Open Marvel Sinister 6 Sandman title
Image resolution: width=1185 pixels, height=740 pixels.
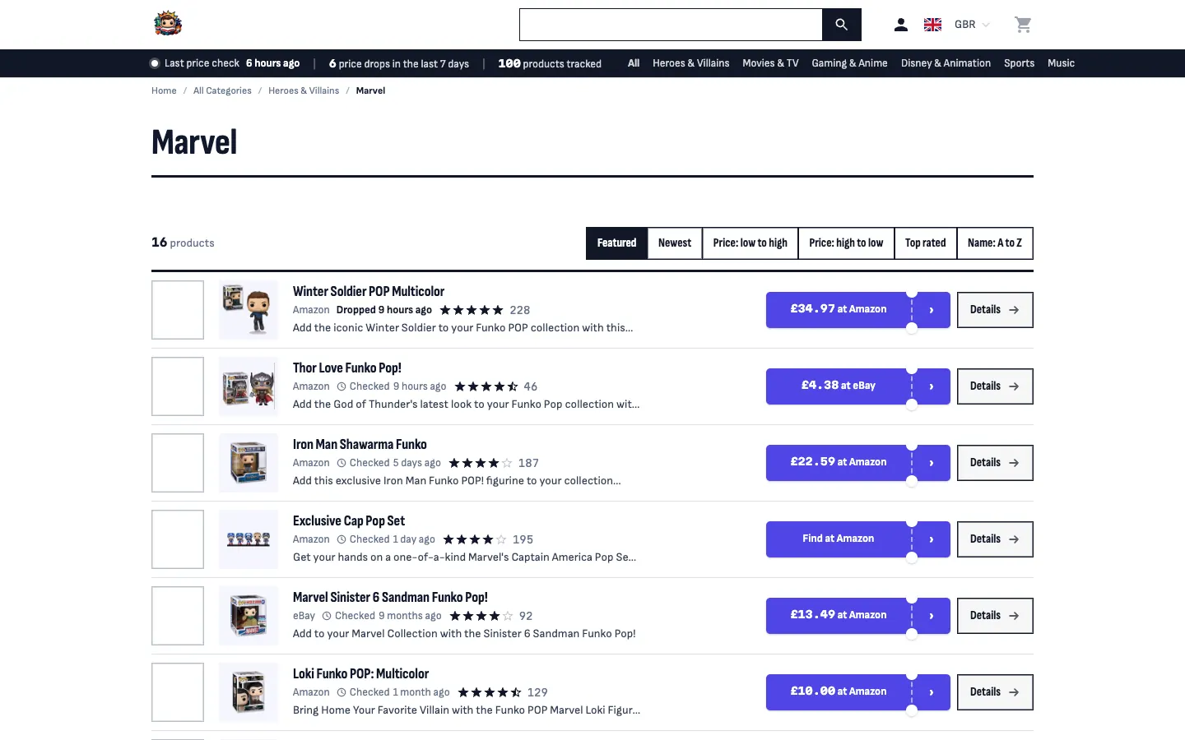(x=390, y=597)
